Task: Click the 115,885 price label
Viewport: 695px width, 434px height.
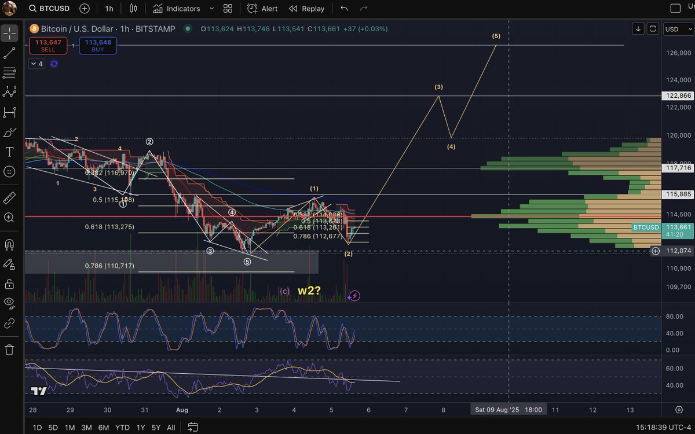Action: pos(677,194)
